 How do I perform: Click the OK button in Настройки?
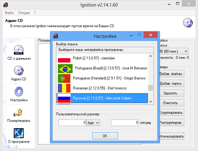pos(105,136)
